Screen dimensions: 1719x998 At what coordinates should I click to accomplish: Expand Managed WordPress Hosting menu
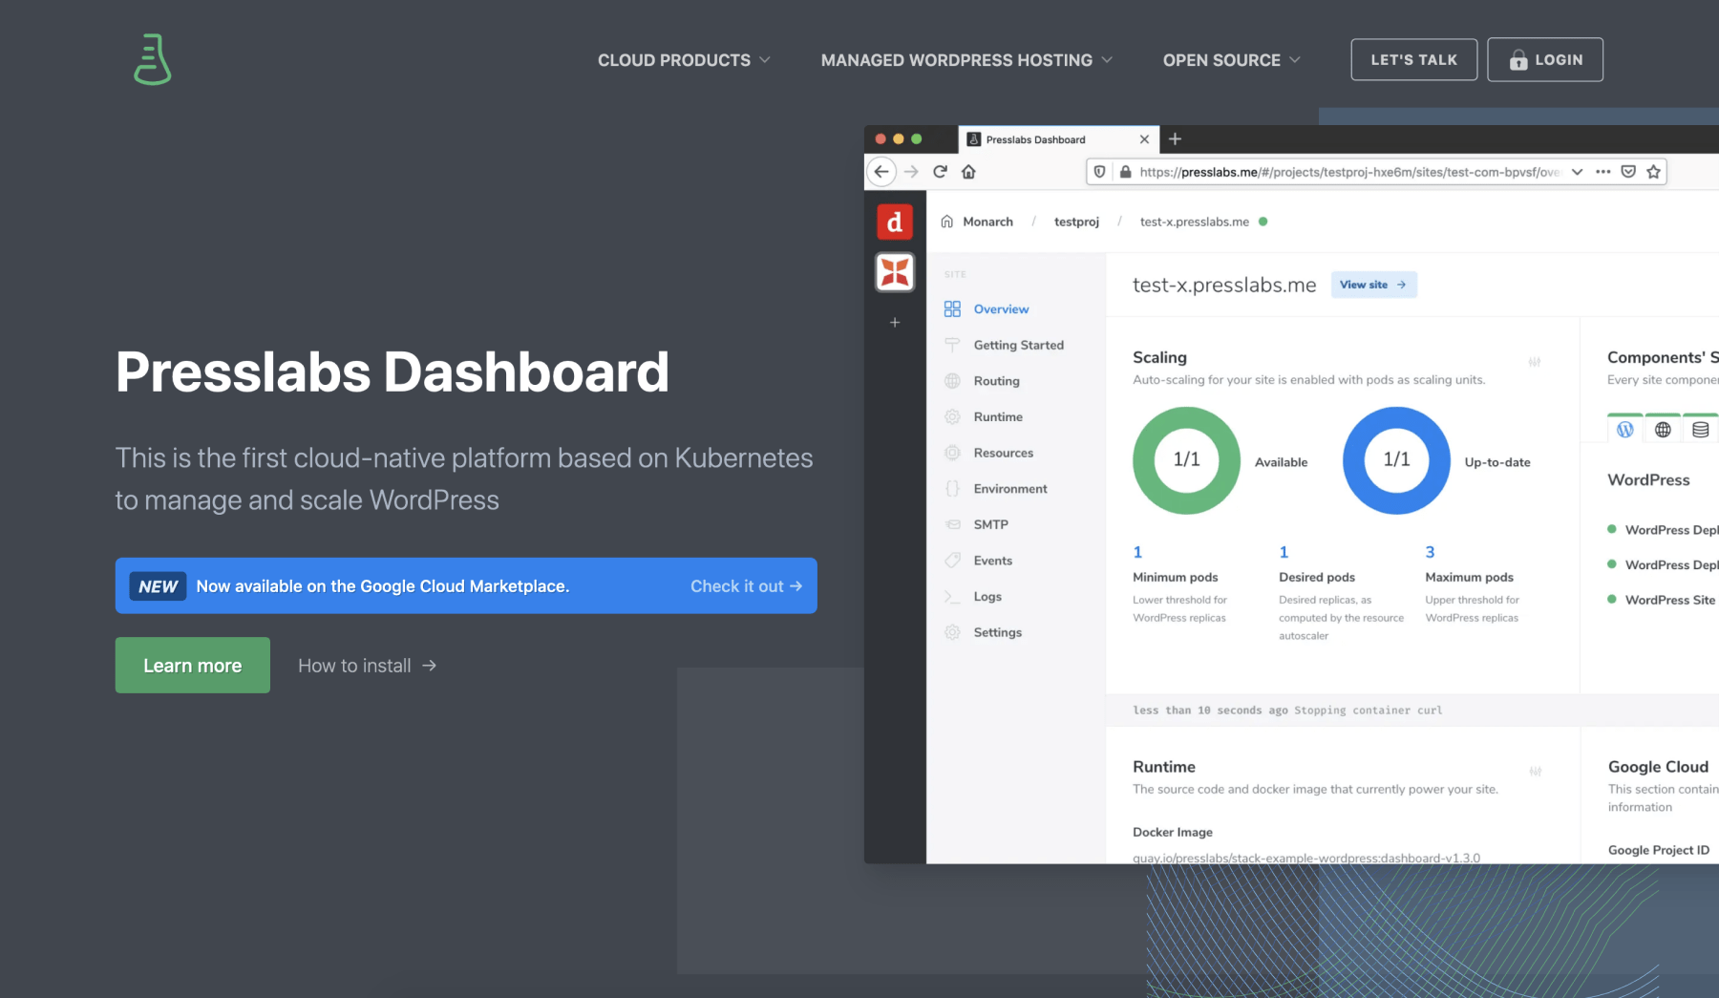pos(966,60)
